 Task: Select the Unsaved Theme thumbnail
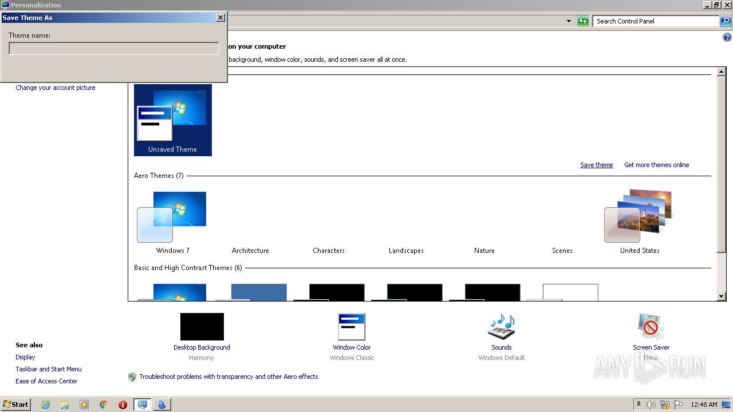point(173,120)
